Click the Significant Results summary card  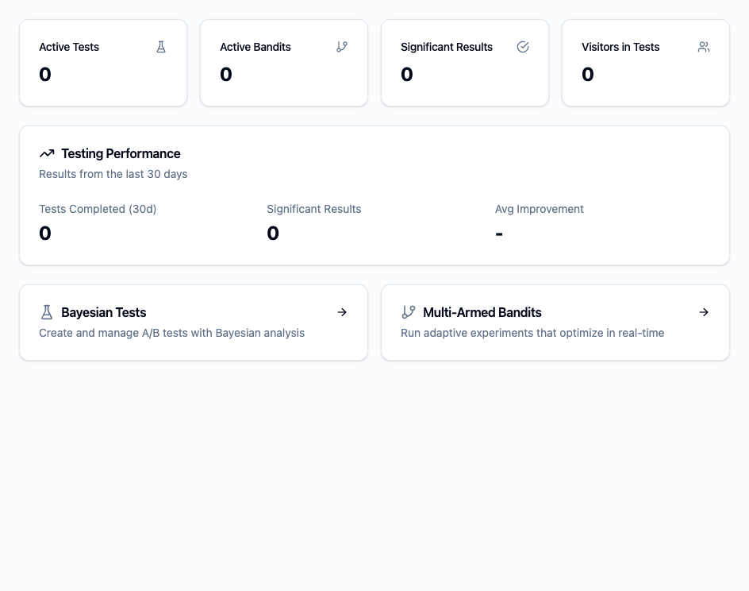(465, 63)
